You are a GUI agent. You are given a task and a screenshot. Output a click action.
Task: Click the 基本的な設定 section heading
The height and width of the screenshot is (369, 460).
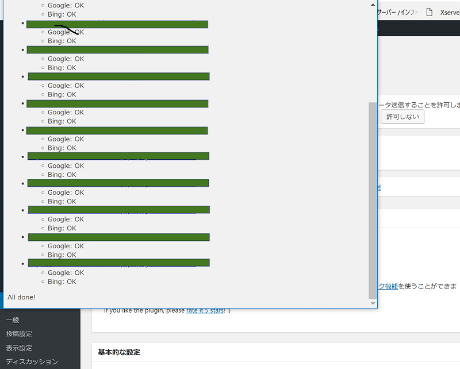[119, 352]
